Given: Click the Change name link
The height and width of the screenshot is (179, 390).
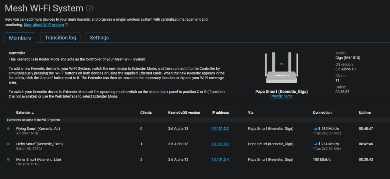Looking at the screenshot, I should click(x=282, y=96).
